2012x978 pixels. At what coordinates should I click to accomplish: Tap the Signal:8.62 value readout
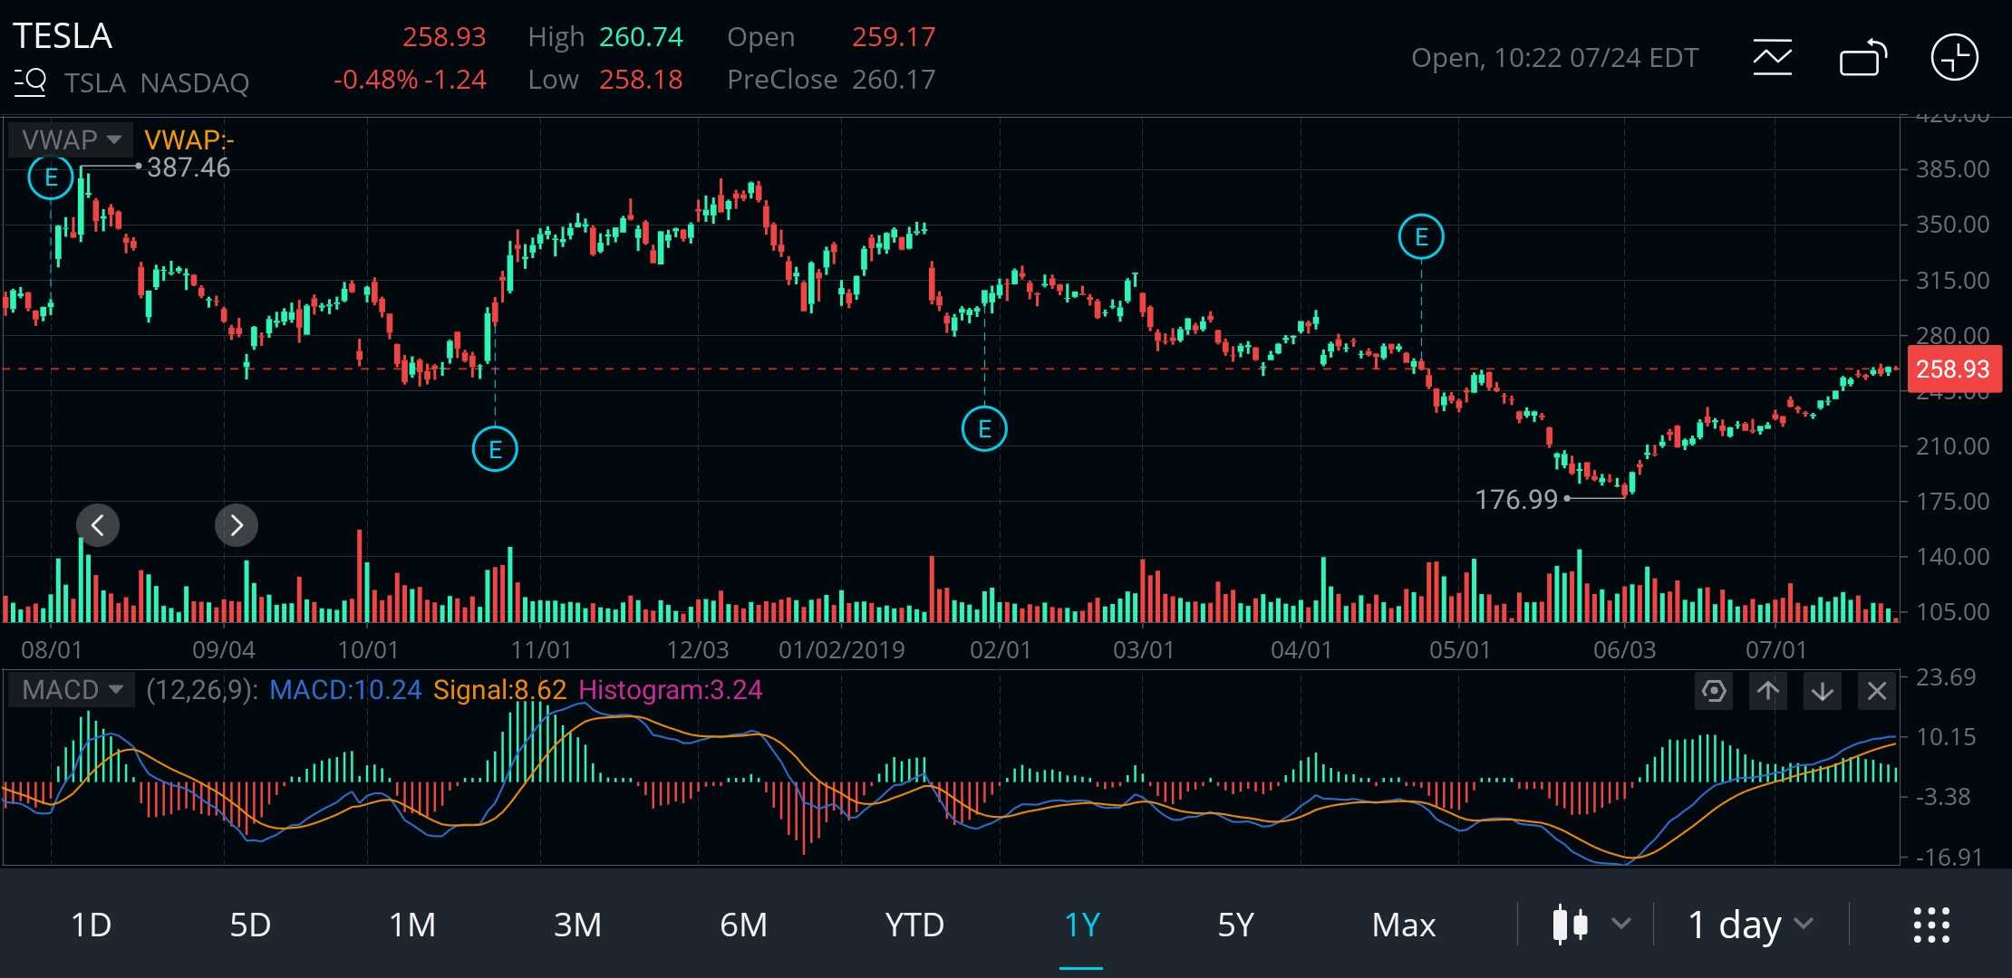(499, 690)
